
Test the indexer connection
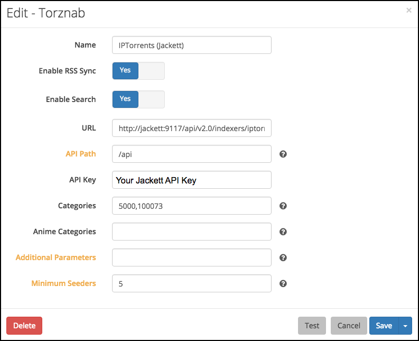coord(312,326)
